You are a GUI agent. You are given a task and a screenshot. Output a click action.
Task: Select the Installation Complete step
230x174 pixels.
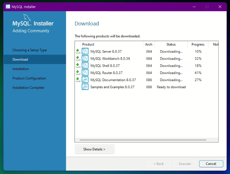[x=28, y=88]
